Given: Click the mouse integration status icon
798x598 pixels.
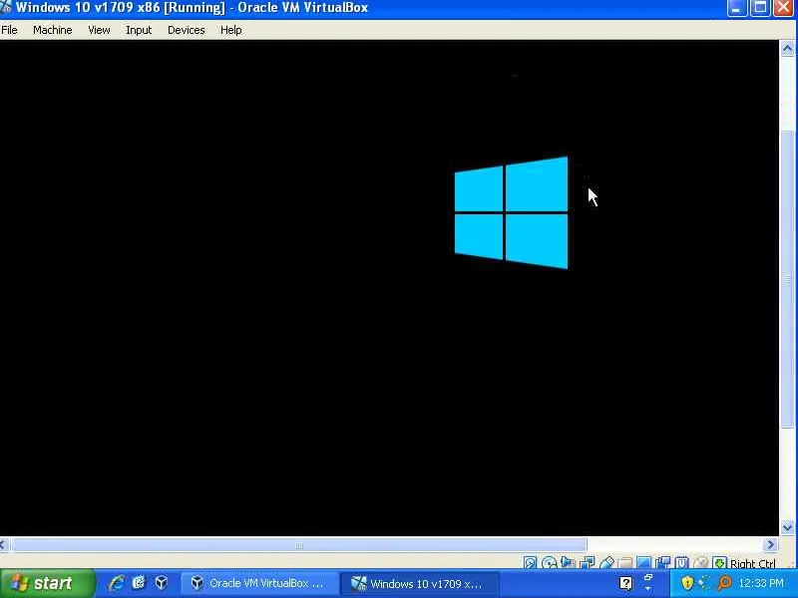Looking at the screenshot, I should [x=701, y=562].
